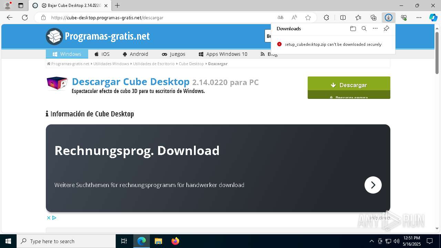Open Collections icon
This screenshot has width=441, height=248.
[x=373, y=18]
